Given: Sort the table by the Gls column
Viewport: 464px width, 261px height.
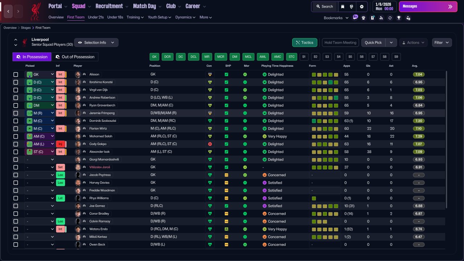Looking at the screenshot, I should [x=368, y=66].
